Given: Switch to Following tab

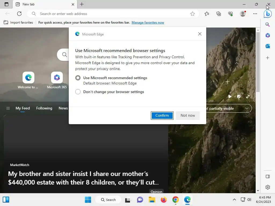Looking at the screenshot, I should [44, 108].
